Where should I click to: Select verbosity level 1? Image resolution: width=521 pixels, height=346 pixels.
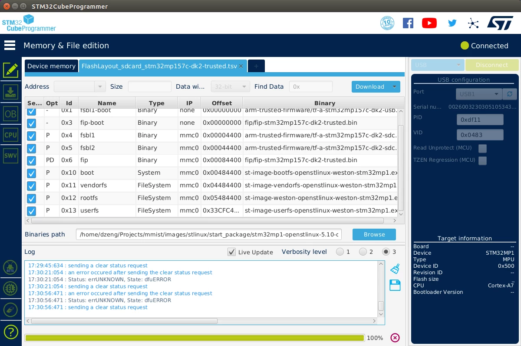pos(340,252)
